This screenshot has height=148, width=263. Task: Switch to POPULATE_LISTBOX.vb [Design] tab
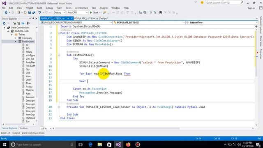(91, 18)
